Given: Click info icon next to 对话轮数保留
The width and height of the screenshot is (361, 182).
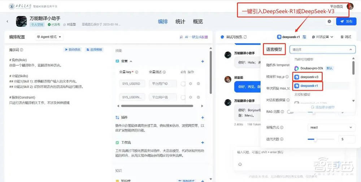Looking at the screenshot, I should [288, 100].
